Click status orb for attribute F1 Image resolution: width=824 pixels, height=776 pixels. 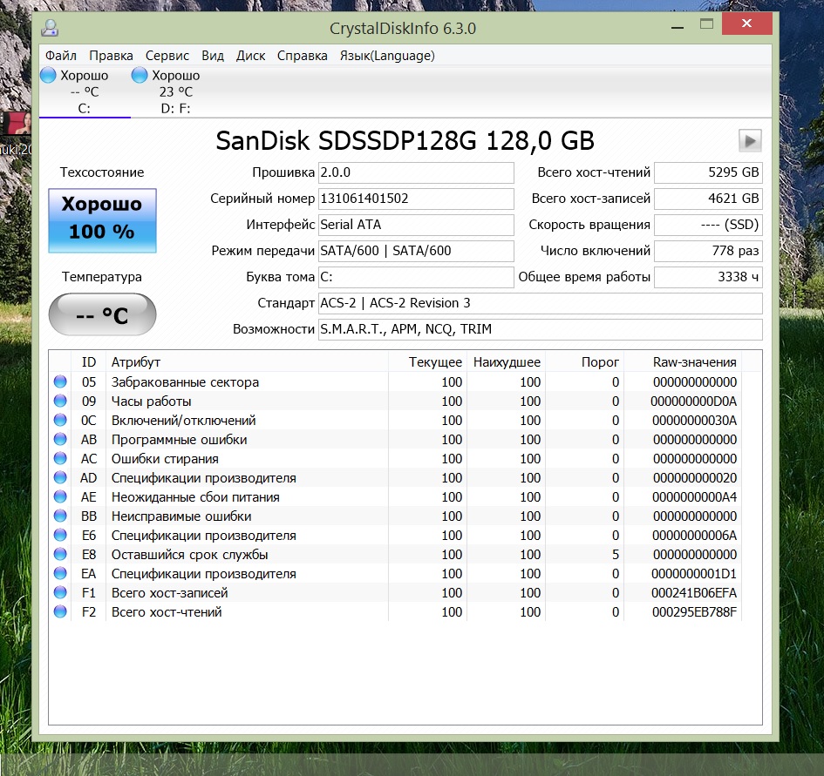(60, 593)
